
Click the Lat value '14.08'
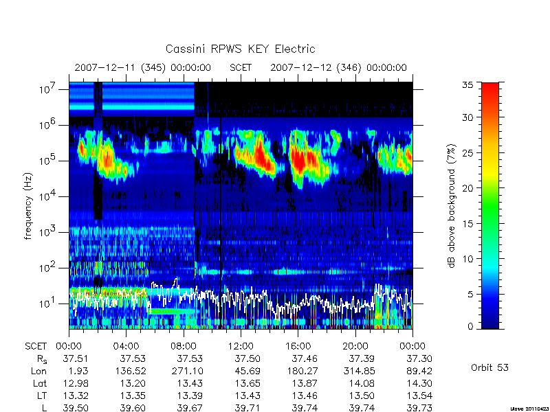(x=362, y=384)
